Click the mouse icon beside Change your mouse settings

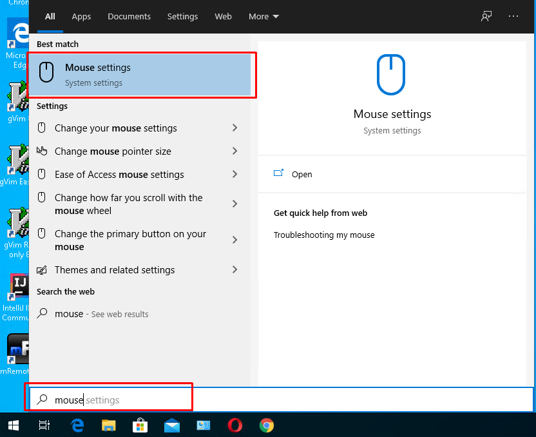click(42, 128)
